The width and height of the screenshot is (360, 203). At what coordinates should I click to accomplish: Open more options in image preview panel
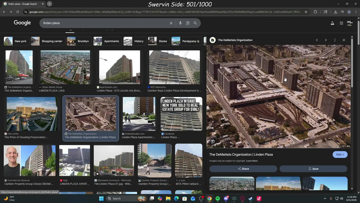pyautogui.click(x=335, y=40)
